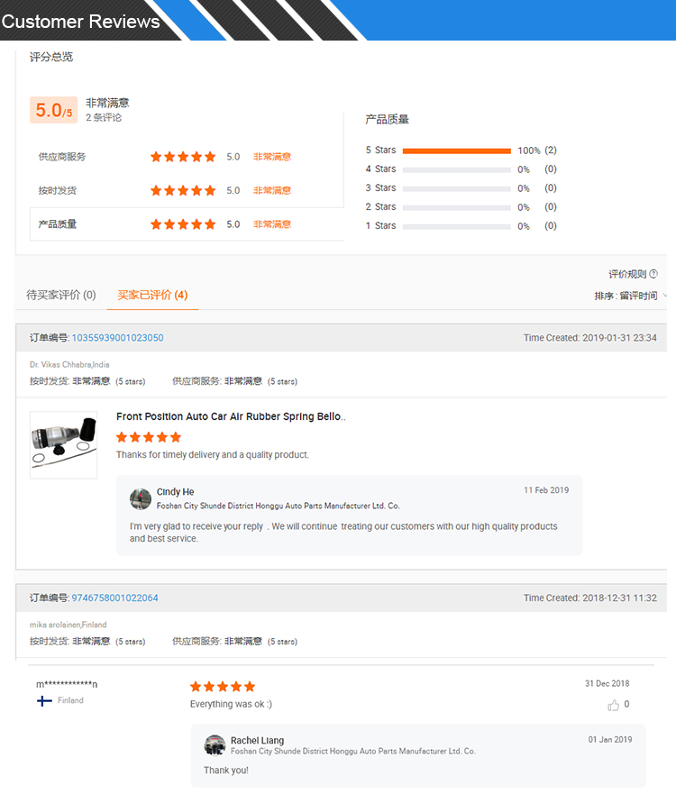
Task: Click the air spring product thumbnail
Action: click(63, 445)
